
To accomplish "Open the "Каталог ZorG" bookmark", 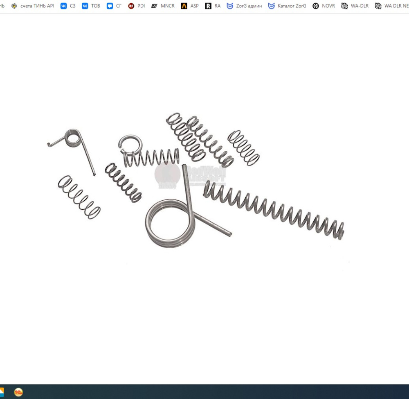I will pyautogui.click(x=287, y=6).
